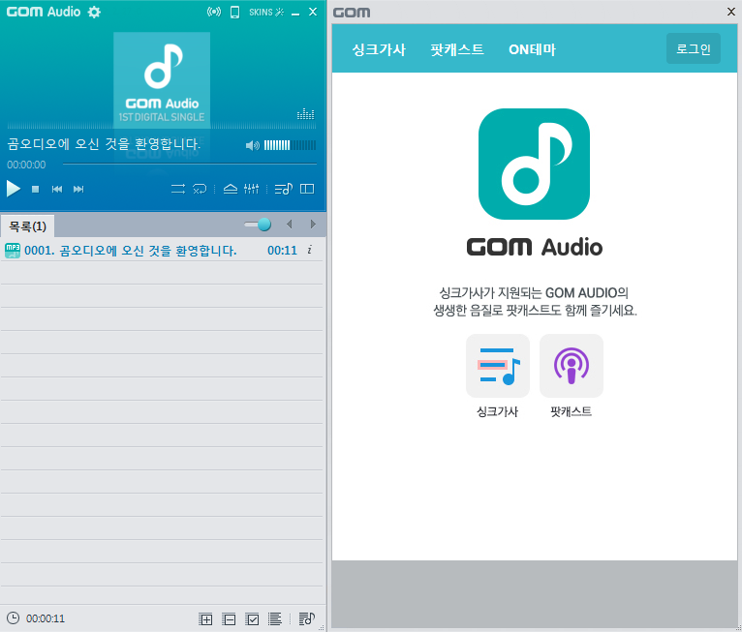Adjust the playlist size slider

[258, 225]
